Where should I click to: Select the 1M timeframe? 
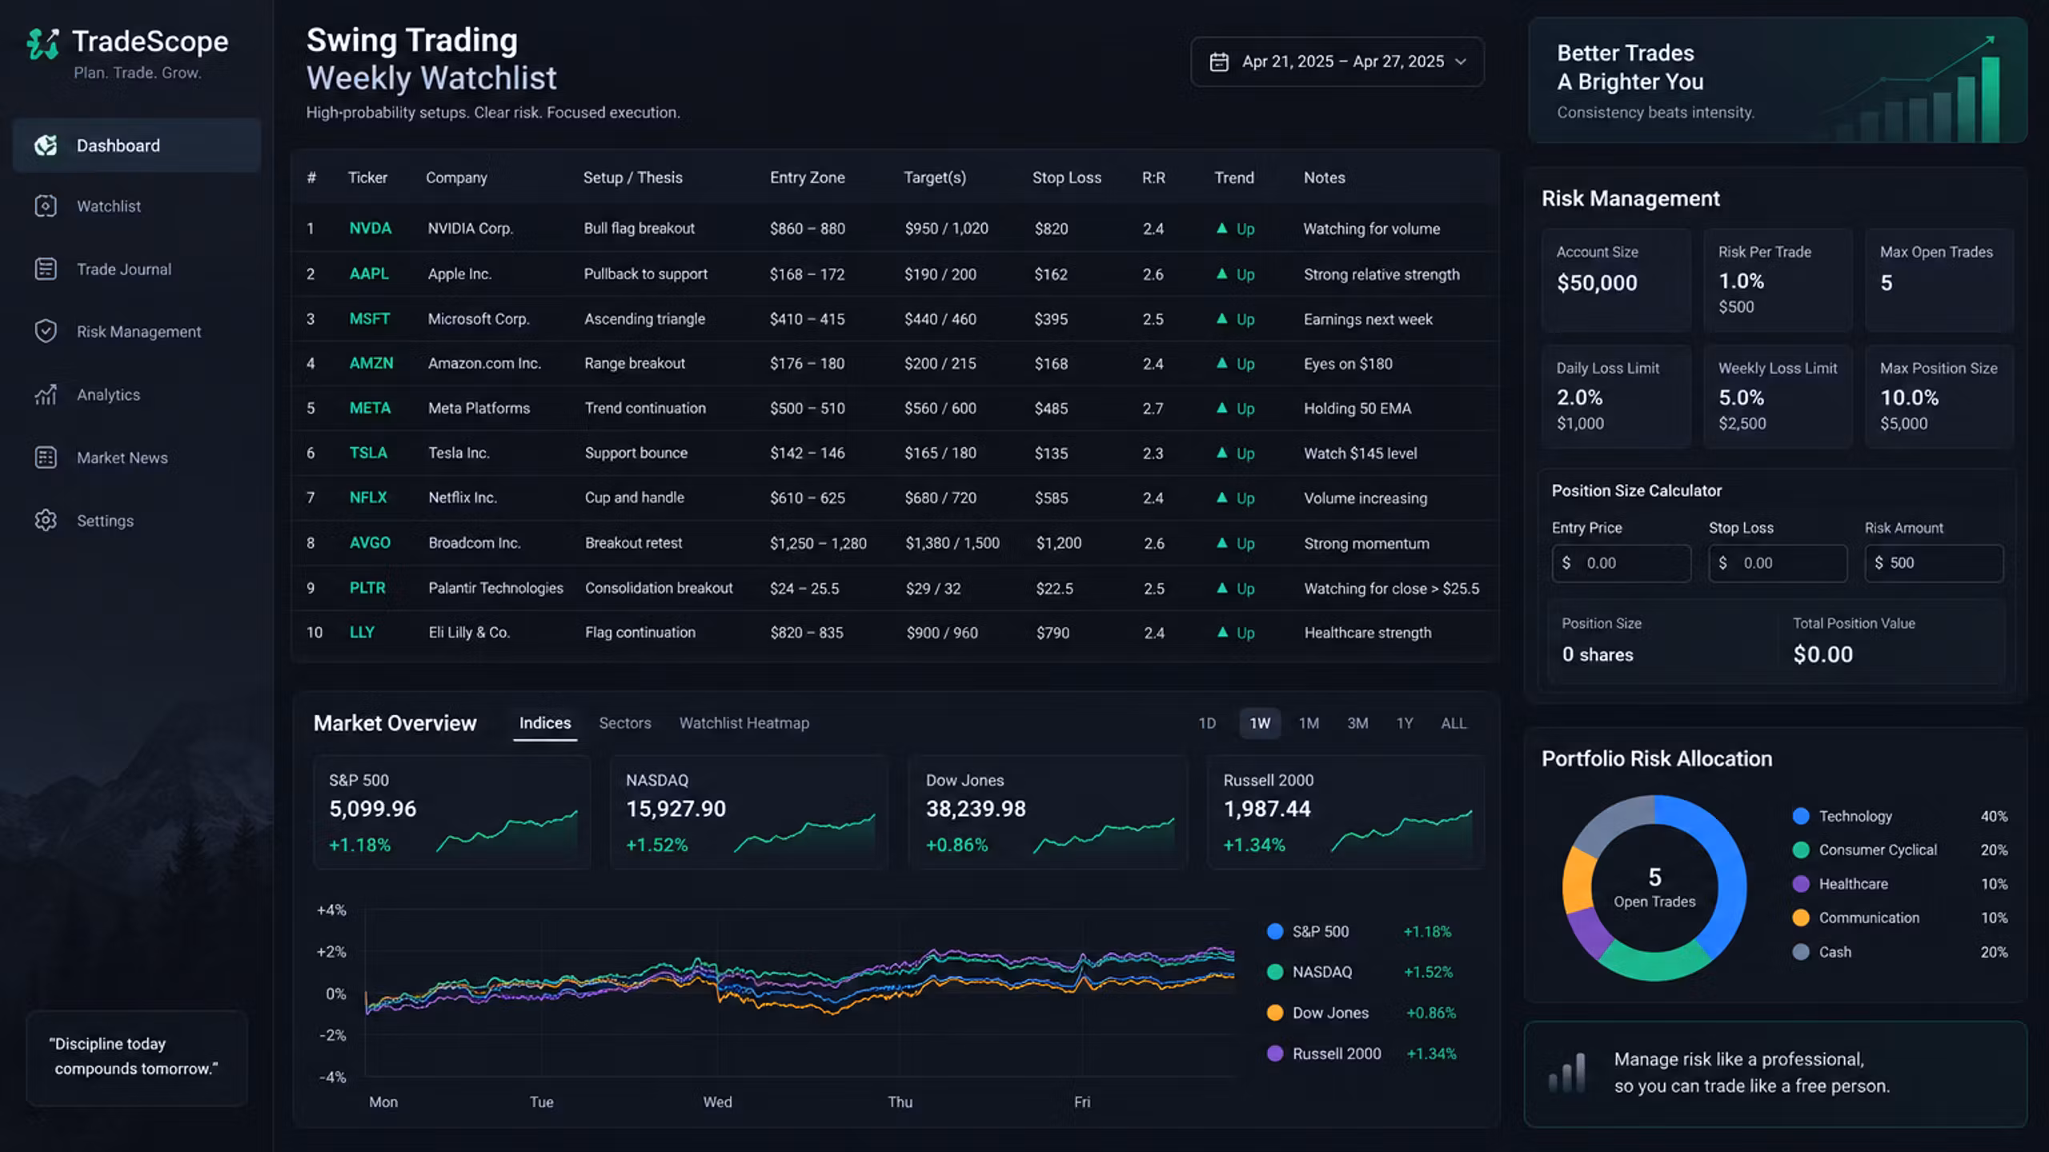(1309, 723)
